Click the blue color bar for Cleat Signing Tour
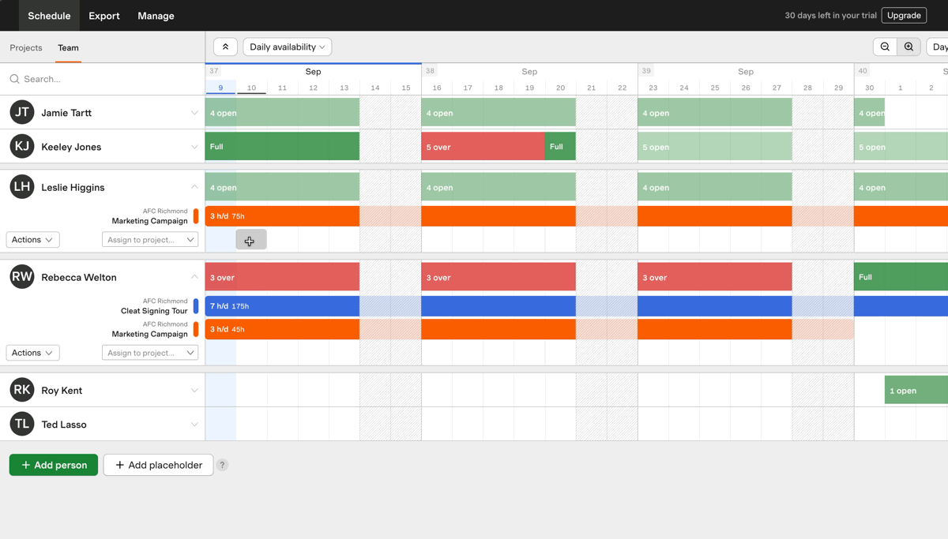 (196, 306)
